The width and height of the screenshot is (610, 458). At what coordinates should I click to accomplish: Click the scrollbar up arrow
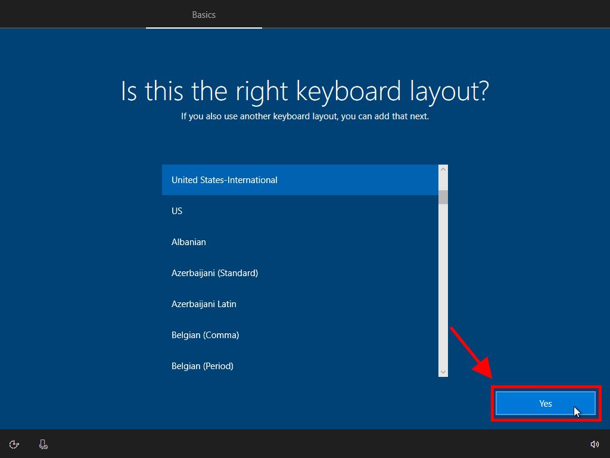(x=443, y=170)
